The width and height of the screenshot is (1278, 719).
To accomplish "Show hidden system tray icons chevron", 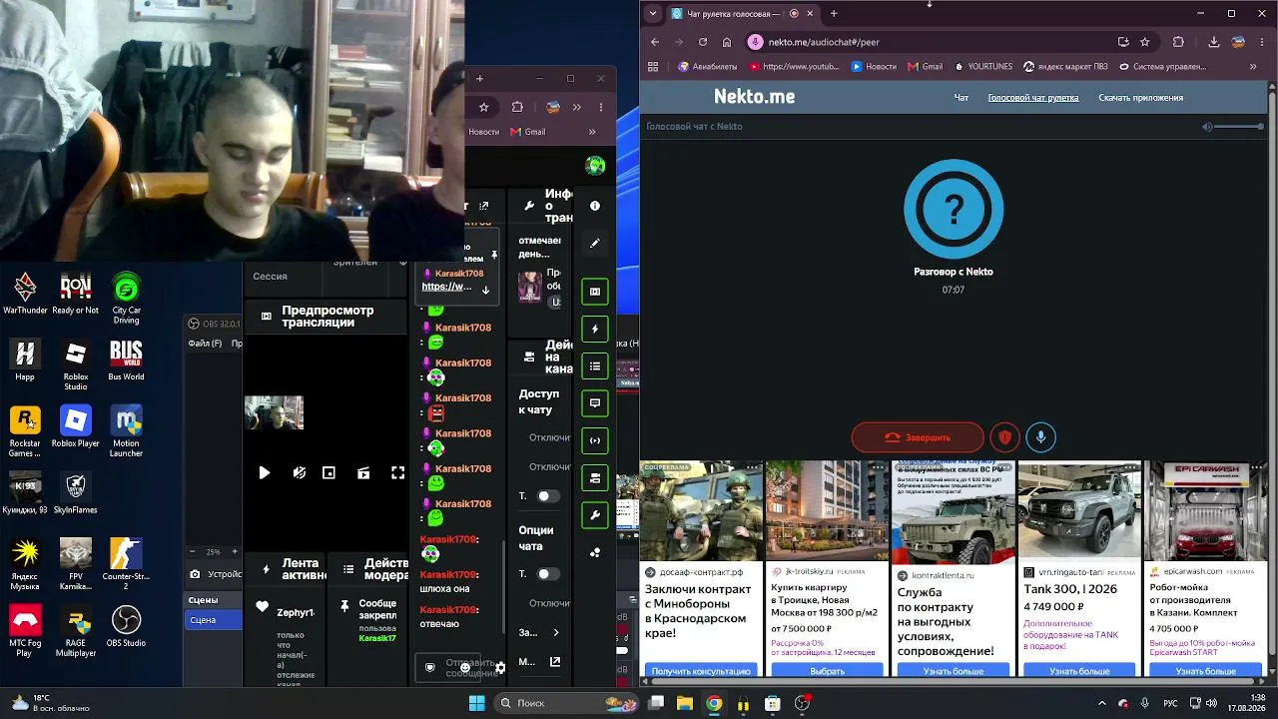I will 1102,703.
